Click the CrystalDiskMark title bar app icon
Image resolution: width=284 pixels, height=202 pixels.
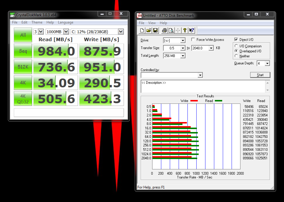click(12, 15)
